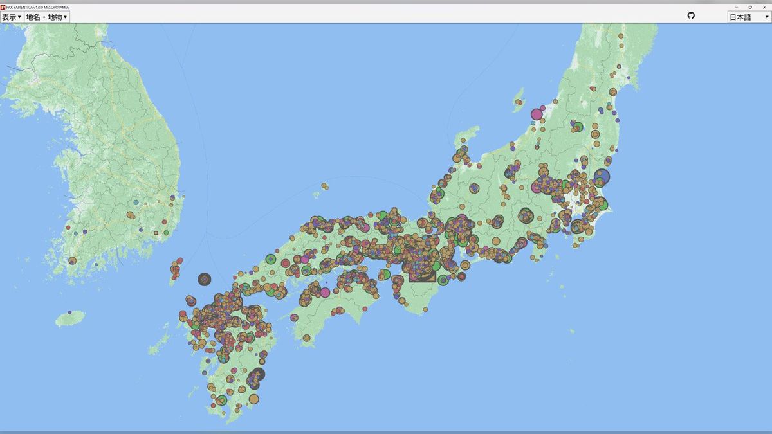Image resolution: width=772 pixels, height=434 pixels.
Task: Click the PAX SAPIENTICA app icon in title bar
Action: click(3, 7)
